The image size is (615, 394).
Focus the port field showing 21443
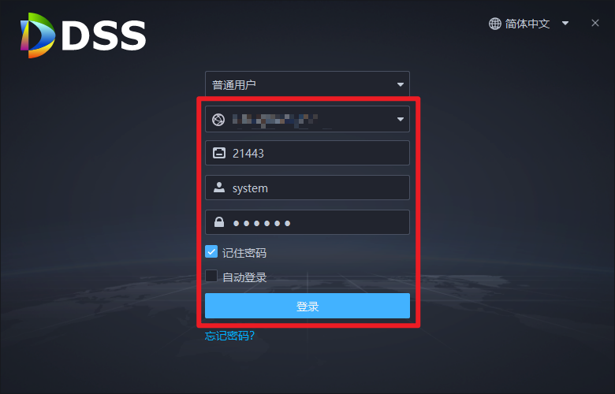(x=307, y=153)
